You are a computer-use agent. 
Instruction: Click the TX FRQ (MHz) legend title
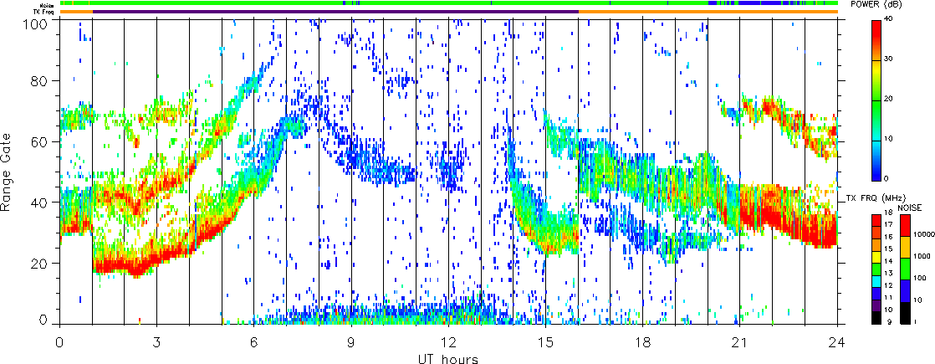tap(876, 198)
